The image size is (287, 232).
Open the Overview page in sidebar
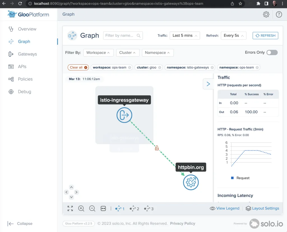coord(27,29)
